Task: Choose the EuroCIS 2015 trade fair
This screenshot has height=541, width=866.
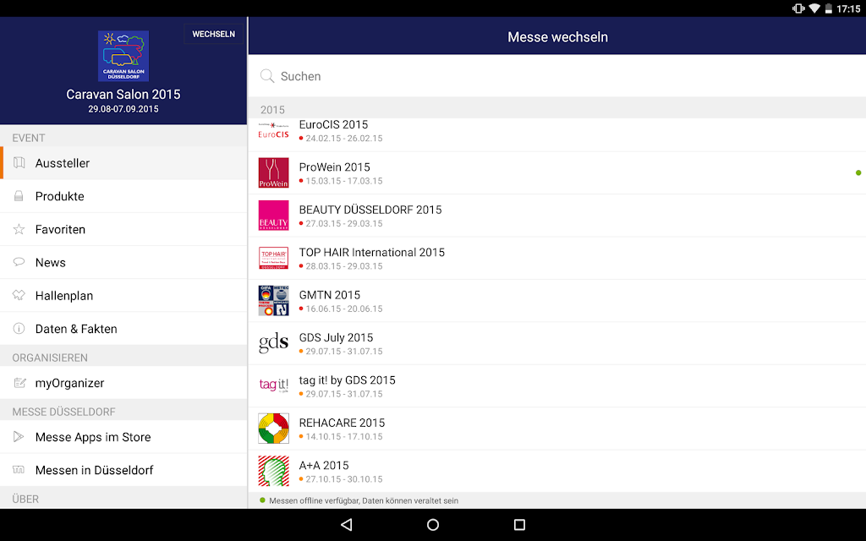Action: coord(557,134)
